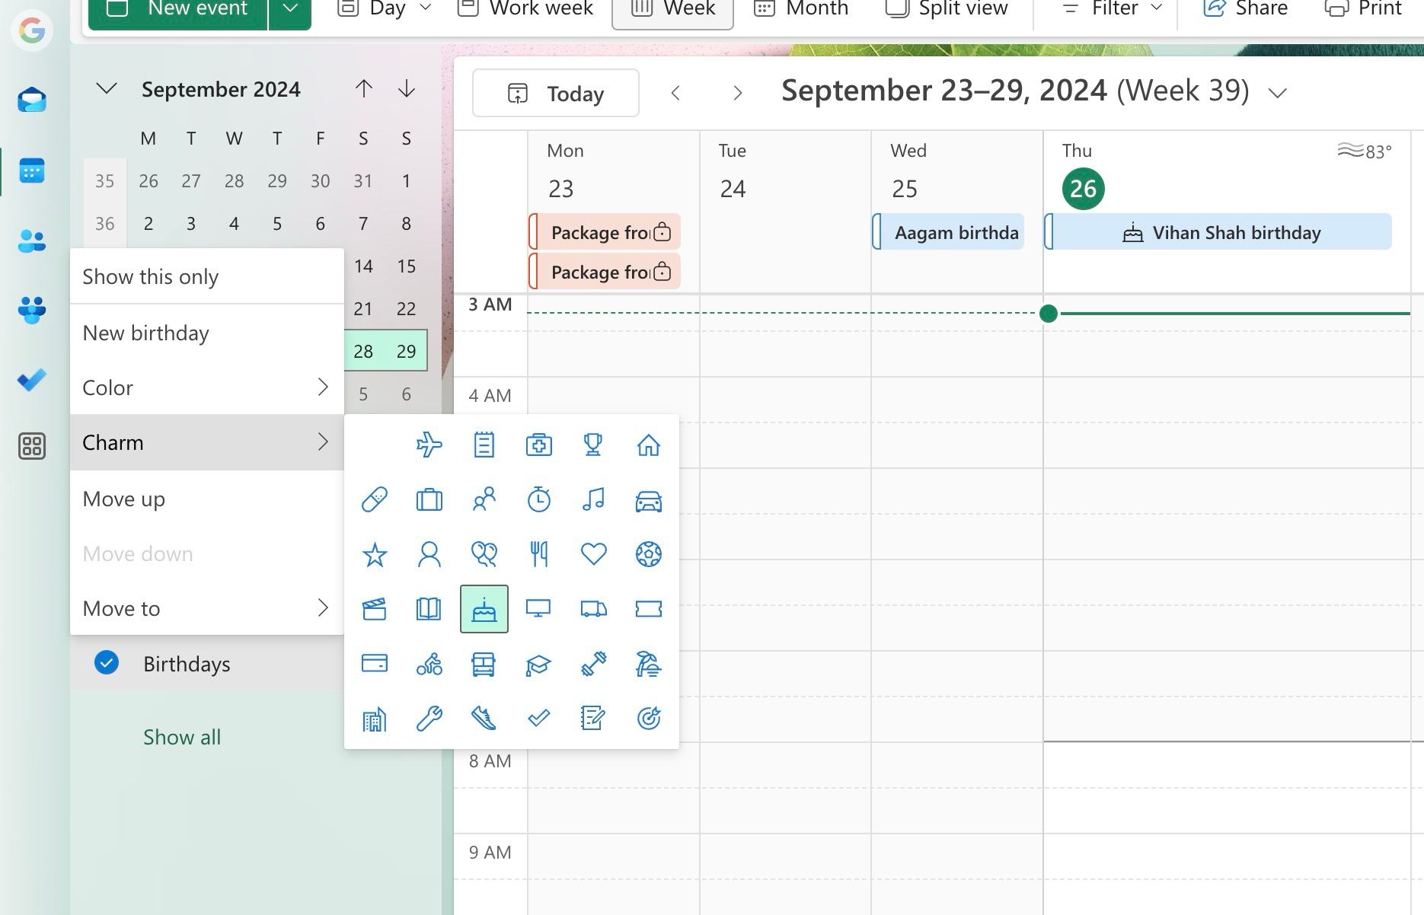The image size is (1424, 915).
Task: Select the bandage charm icon
Action: (375, 499)
